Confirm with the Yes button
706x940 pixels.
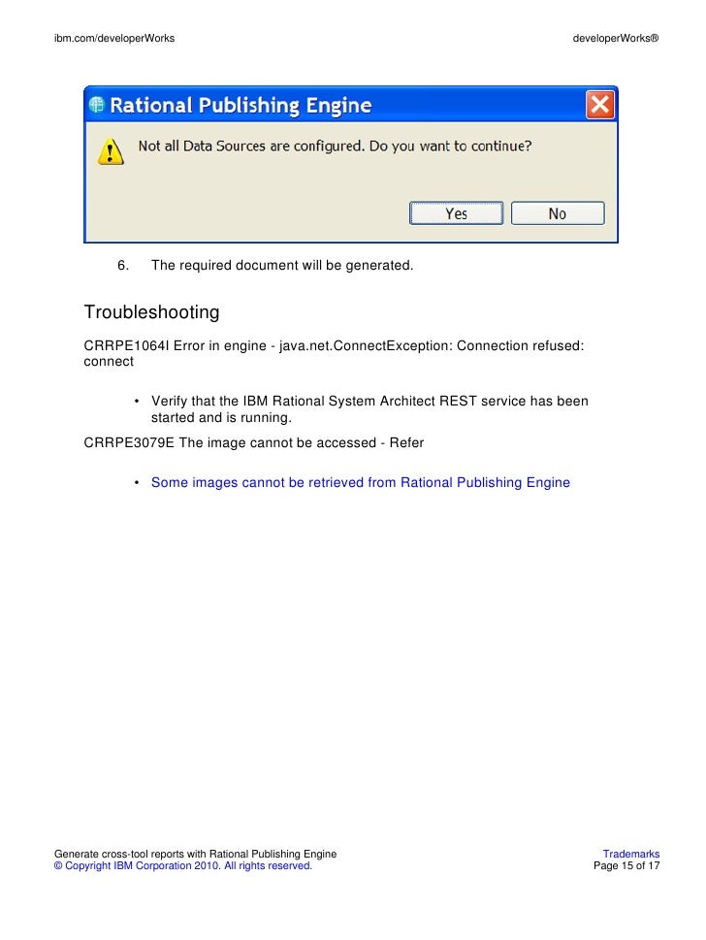456,213
